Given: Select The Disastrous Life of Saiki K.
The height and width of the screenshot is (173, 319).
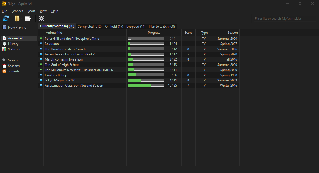Looking at the screenshot, I should (139, 49).
